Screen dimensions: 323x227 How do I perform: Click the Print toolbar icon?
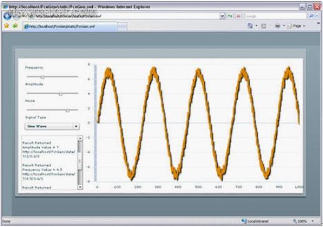pos(277,26)
